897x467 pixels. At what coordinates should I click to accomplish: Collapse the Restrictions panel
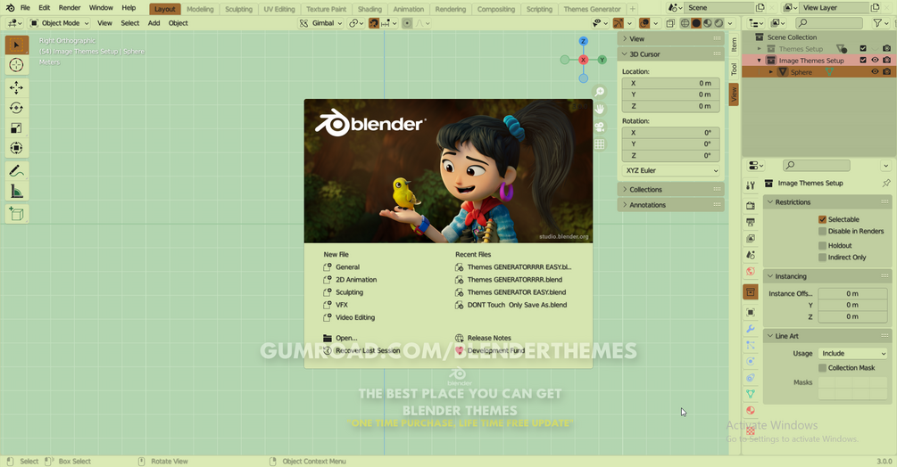[x=827, y=202]
